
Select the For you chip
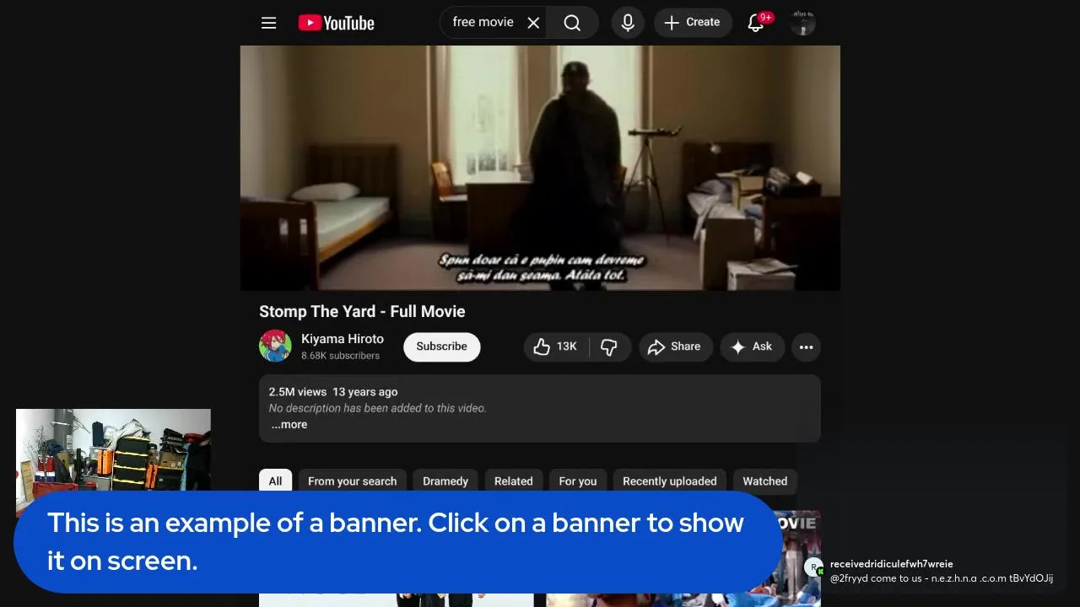click(x=578, y=481)
